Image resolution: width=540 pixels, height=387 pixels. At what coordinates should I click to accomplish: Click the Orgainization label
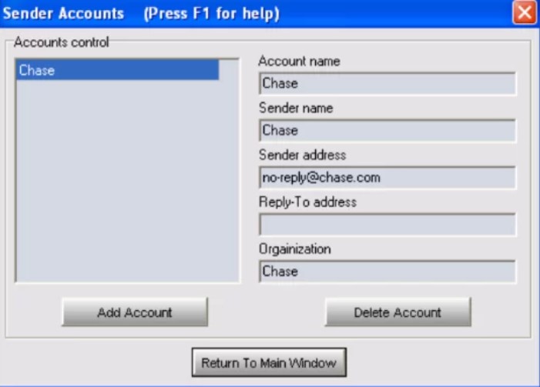coord(294,249)
